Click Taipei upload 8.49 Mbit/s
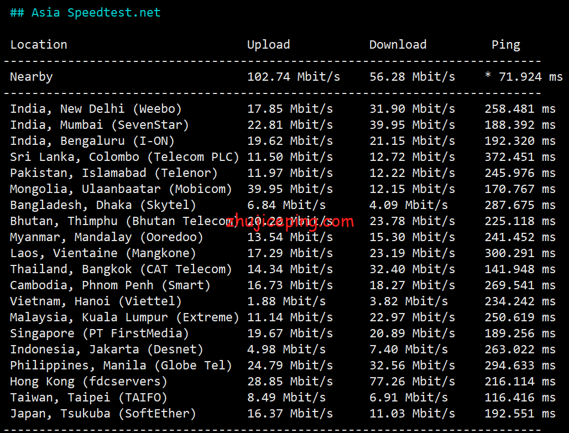The height and width of the screenshot is (433, 569). point(286,397)
